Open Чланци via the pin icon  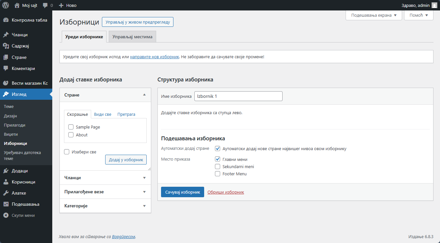[x=7, y=34]
